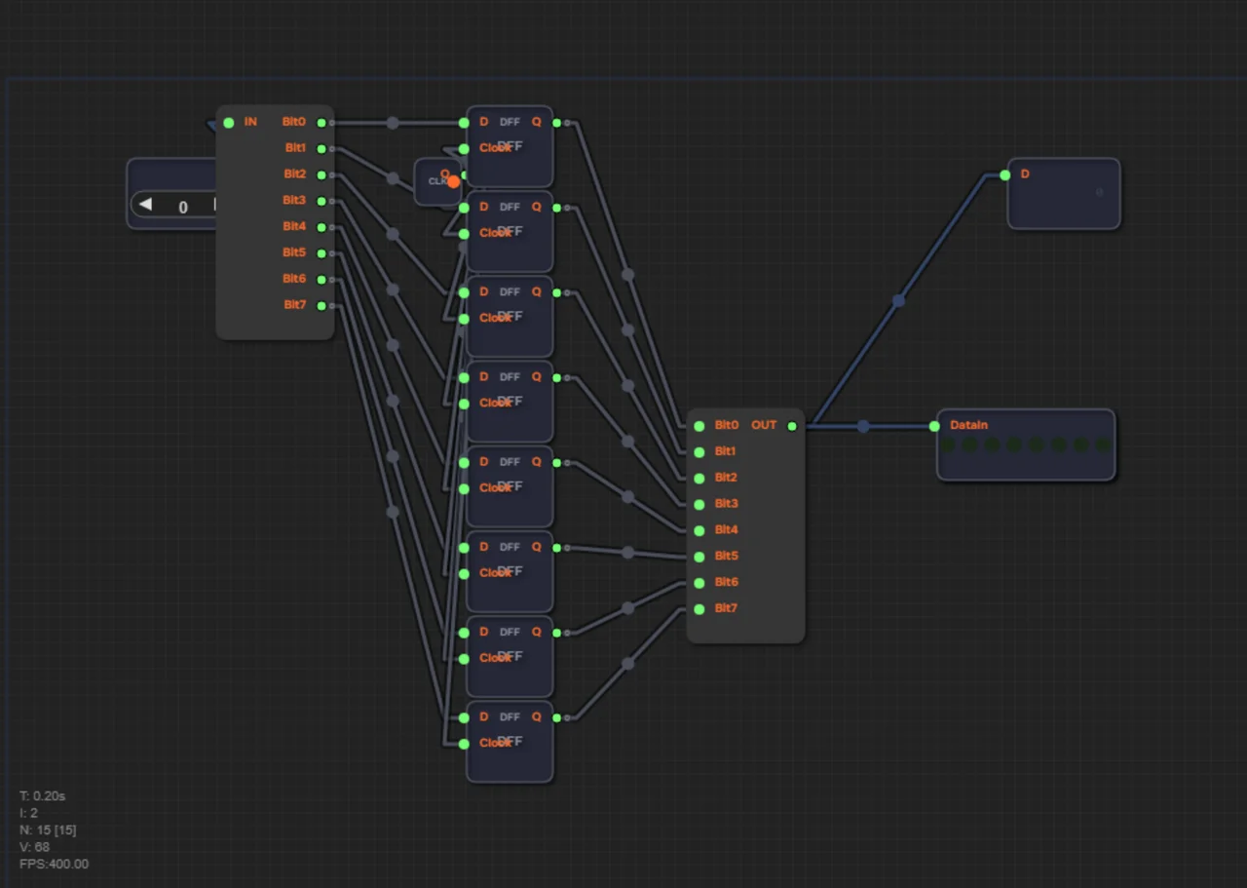Click the combiner's Bit5 input pin
Screen dimensions: 1247x888
tap(699, 557)
